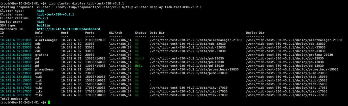Click ports value 21030/22030

coord(95,40)
